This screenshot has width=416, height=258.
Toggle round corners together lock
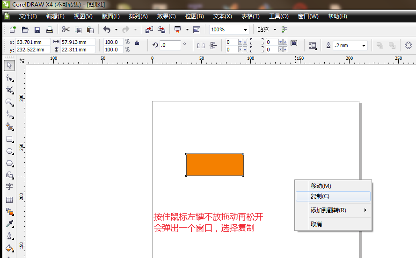coord(294,43)
